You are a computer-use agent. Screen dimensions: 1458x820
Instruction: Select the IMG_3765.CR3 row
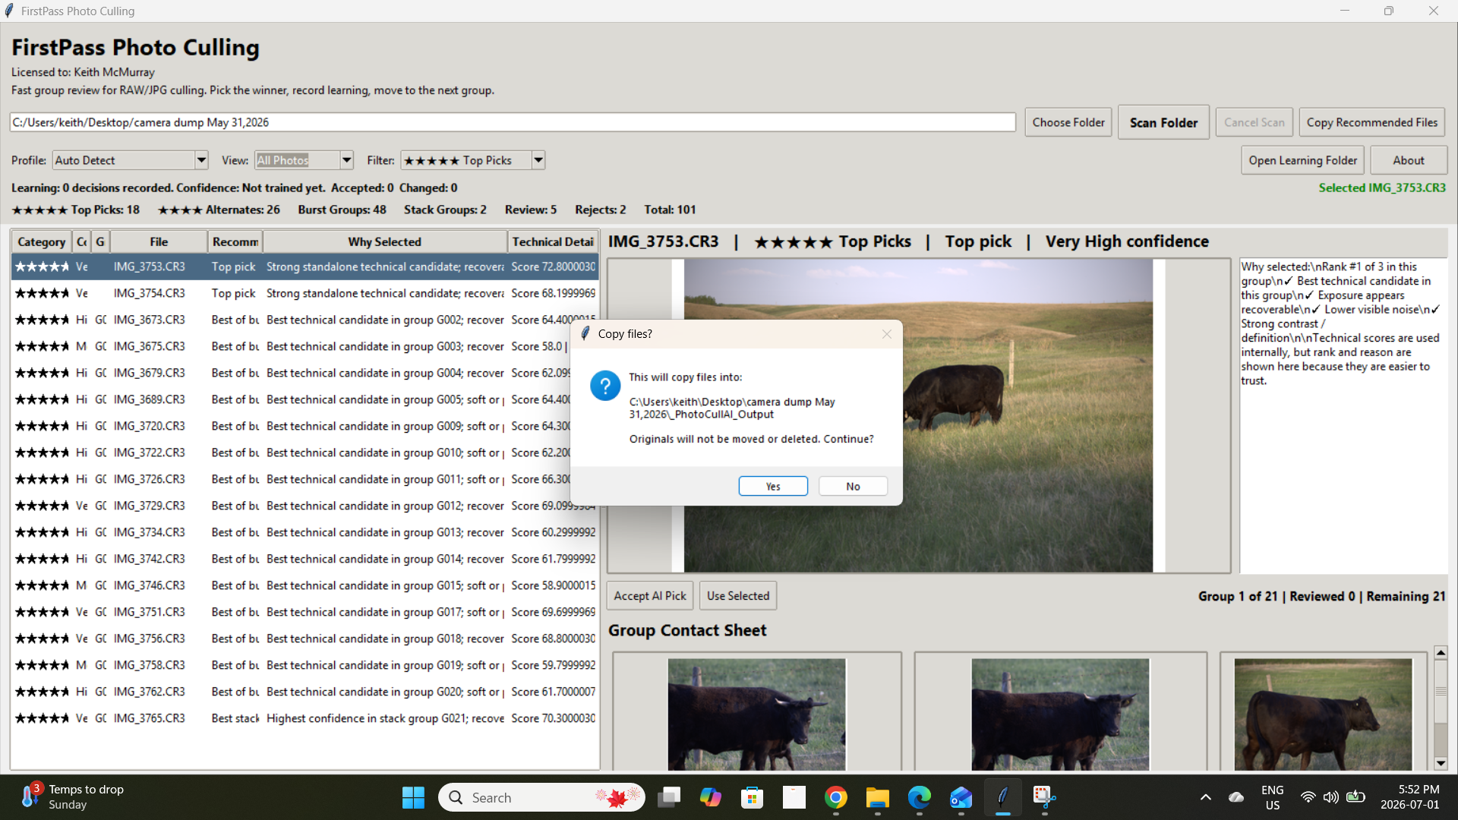point(305,718)
